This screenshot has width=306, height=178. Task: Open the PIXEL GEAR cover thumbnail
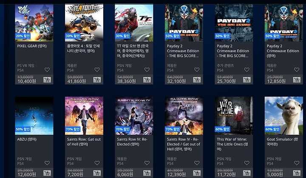click(x=34, y=23)
